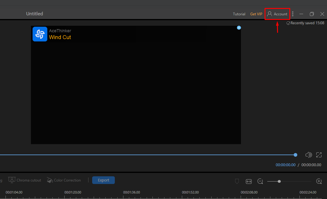Close the AceThinker Wind Cut overlay
The image size is (327, 199).
pos(239,28)
